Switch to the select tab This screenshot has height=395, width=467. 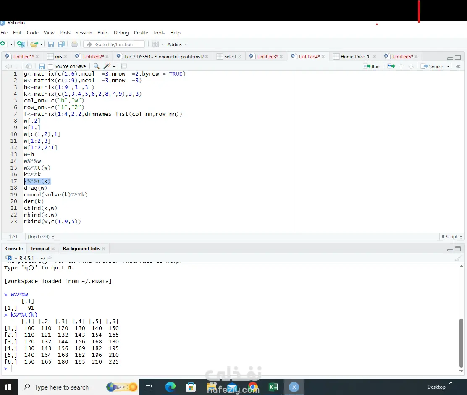230,57
